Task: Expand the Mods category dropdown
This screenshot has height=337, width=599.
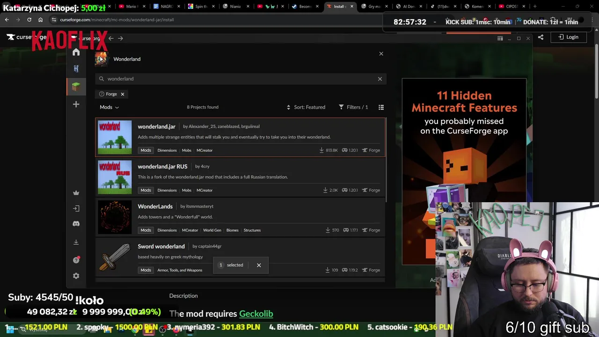Action: 109,107
